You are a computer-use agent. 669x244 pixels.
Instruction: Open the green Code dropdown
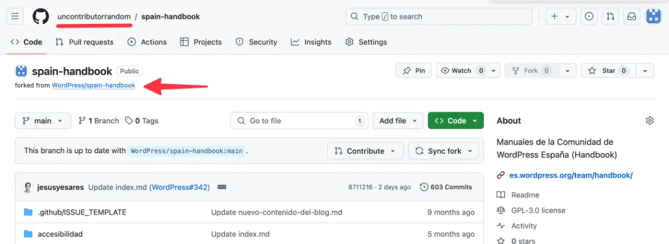click(x=455, y=120)
